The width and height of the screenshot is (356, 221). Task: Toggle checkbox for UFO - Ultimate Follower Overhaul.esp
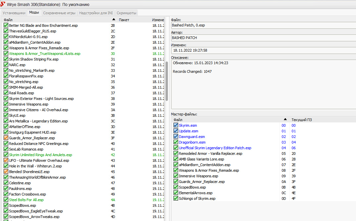coord(6,160)
